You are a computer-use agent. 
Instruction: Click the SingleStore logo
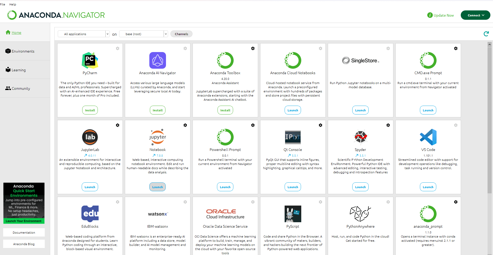pos(361,60)
